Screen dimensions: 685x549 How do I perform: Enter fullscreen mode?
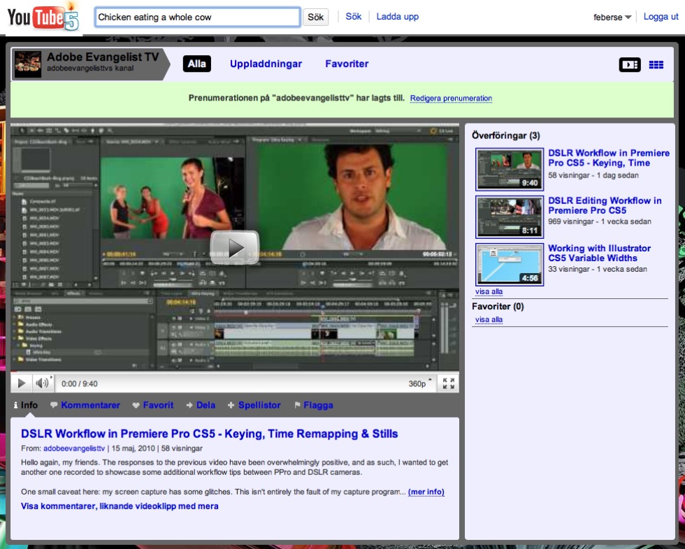click(448, 383)
